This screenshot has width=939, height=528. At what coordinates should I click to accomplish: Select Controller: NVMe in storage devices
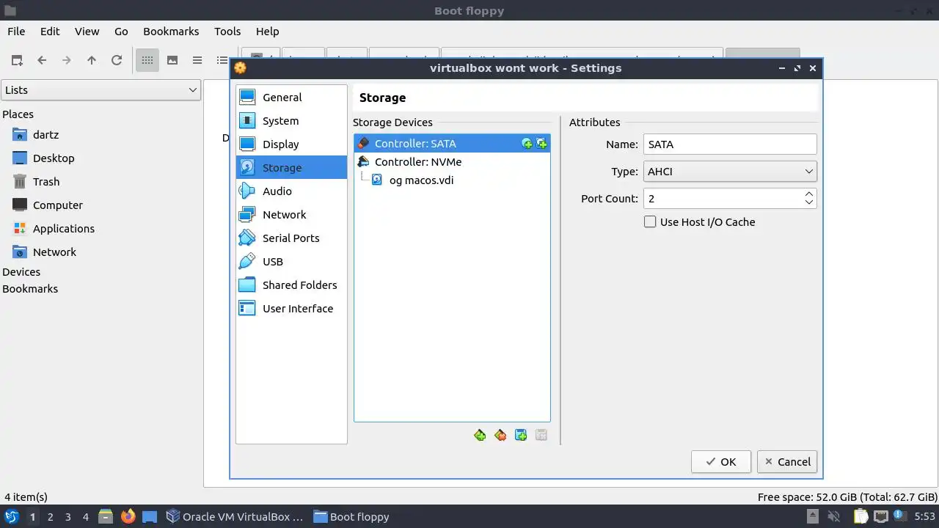[x=452, y=162]
